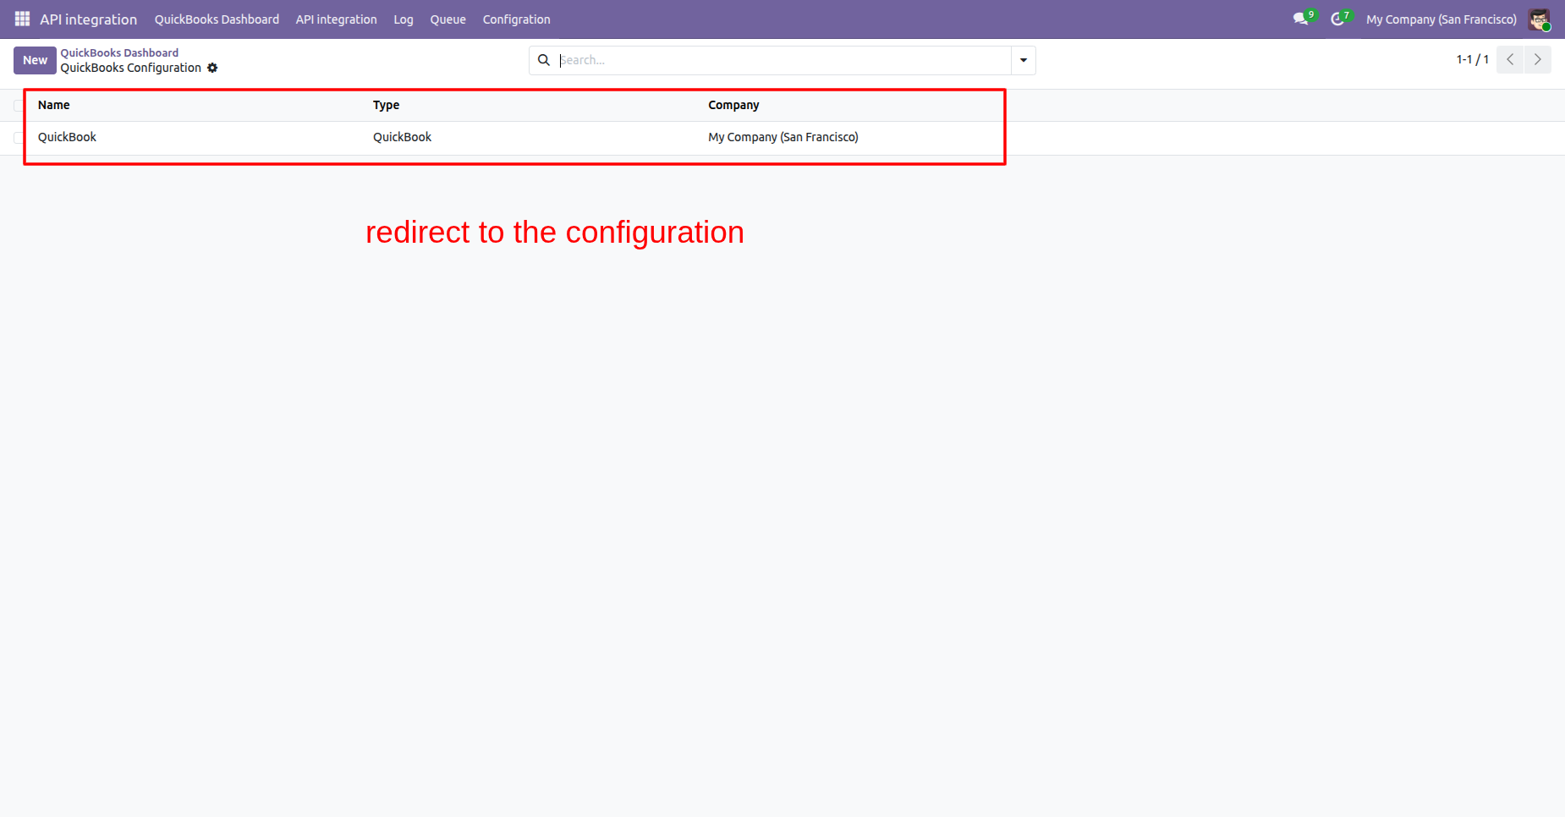This screenshot has width=1565, height=817.
Task: Toggle the select-all checkbox in header
Action: coord(19,106)
